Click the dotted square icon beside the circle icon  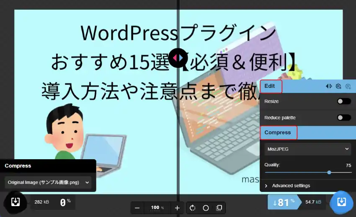click(219, 208)
